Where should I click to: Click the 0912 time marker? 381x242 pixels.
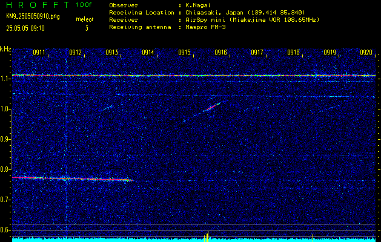click(75, 52)
